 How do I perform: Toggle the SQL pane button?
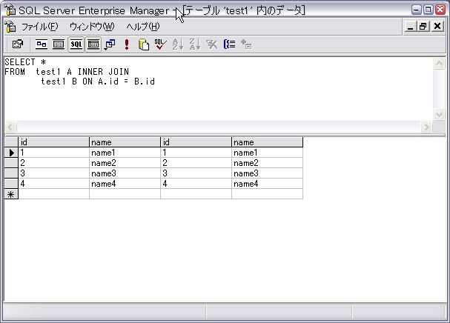click(x=76, y=44)
